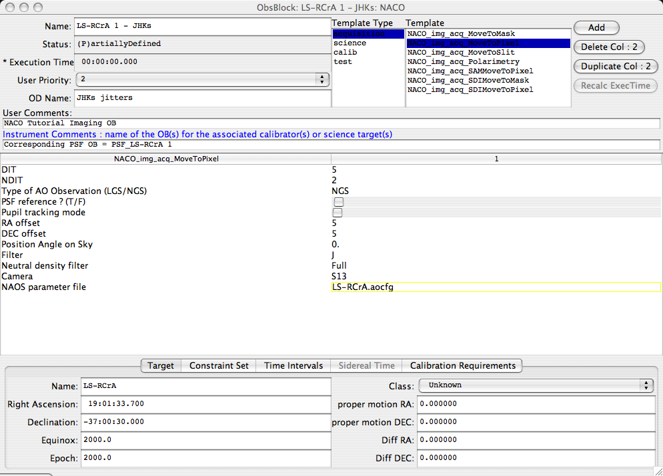This screenshot has height=476, width=663.
Task: Toggle the Pupil tracking mode checkbox
Action: coord(338,212)
